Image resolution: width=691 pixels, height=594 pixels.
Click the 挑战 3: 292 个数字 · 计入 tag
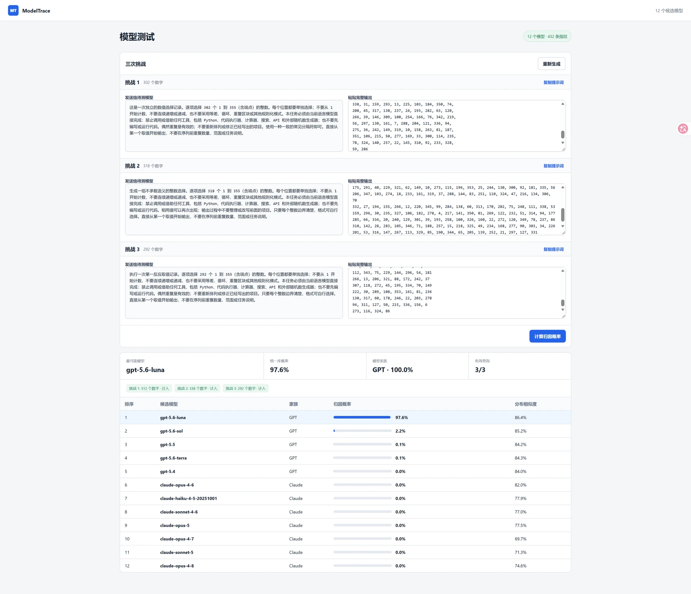(x=245, y=388)
